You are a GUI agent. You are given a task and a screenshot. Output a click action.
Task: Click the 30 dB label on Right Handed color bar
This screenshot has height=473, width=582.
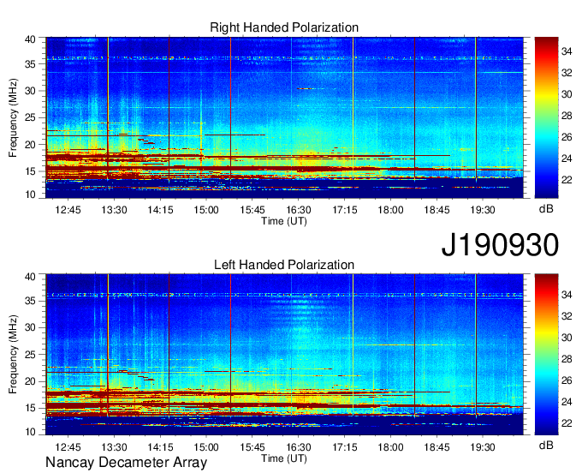tap(567, 94)
